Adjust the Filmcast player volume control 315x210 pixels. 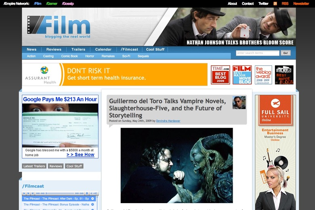point(94,193)
